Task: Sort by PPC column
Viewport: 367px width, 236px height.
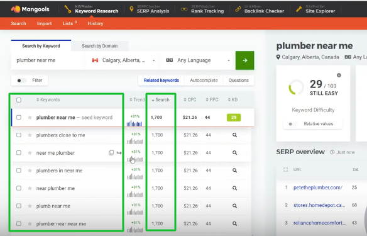Action: [212, 99]
